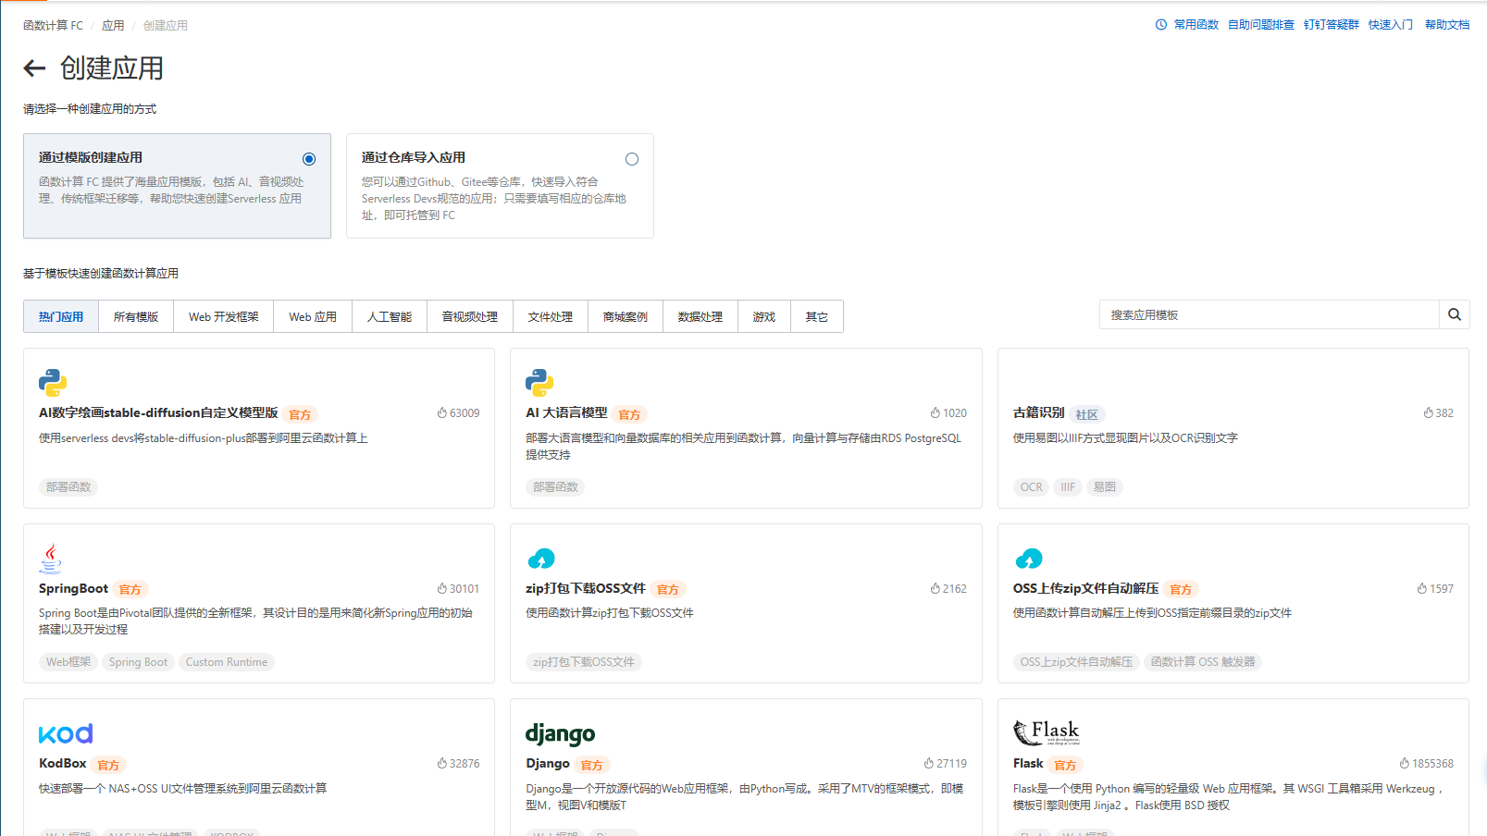Viewport: 1487px width, 836px height.
Task: Click the search magnifier button
Action: pos(1455,314)
